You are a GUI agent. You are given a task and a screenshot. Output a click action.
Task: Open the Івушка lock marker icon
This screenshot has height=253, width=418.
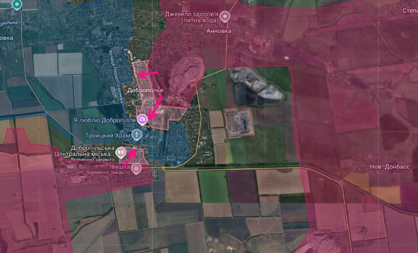pyautogui.click(x=136, y=168)
